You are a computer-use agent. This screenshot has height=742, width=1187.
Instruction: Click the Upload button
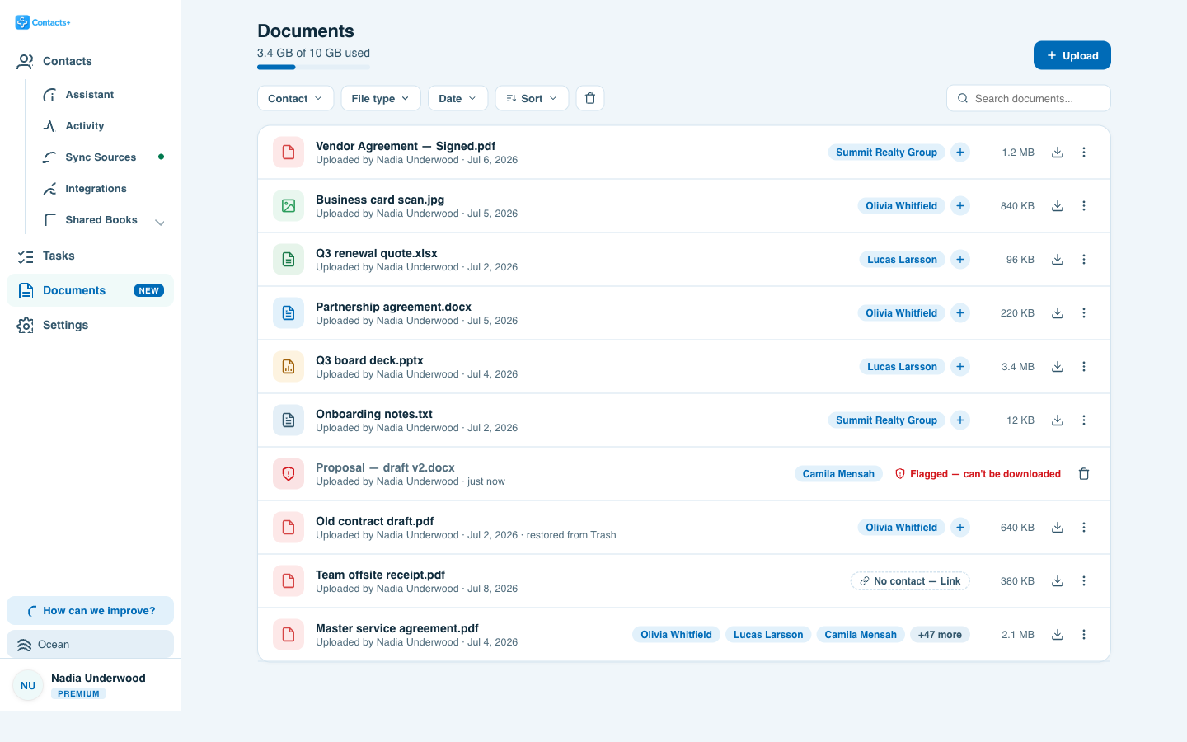[x=1072, y=55]
